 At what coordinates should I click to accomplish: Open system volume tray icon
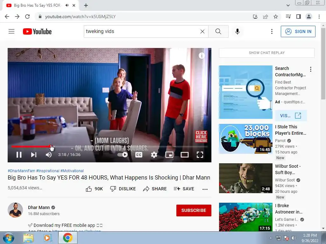coord(294,238)
